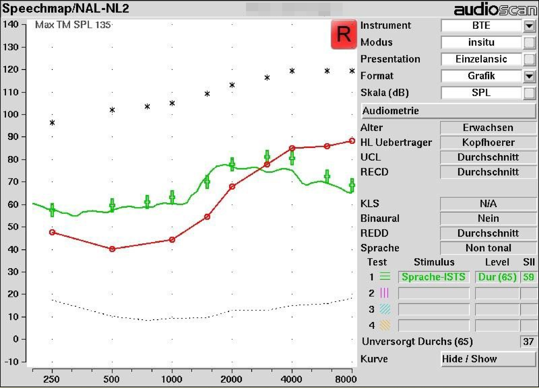Click the Dur (65) level field

[497, 277]
